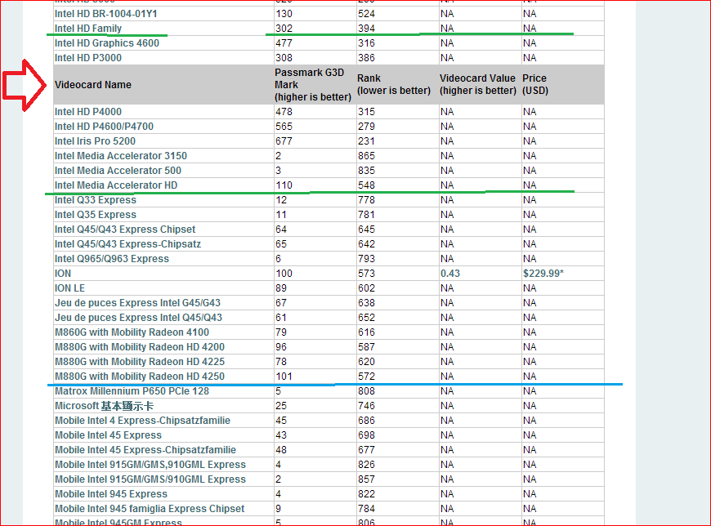The image size is (711, 526).
Task: Click the $229.99* price for ION
Action: tap(543, 273)
